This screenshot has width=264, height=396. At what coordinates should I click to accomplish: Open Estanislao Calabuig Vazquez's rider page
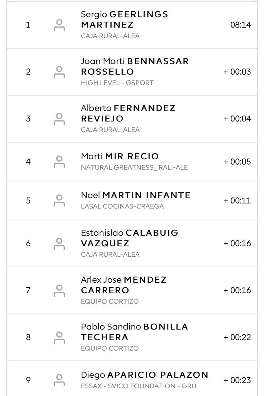pos(130,238)
